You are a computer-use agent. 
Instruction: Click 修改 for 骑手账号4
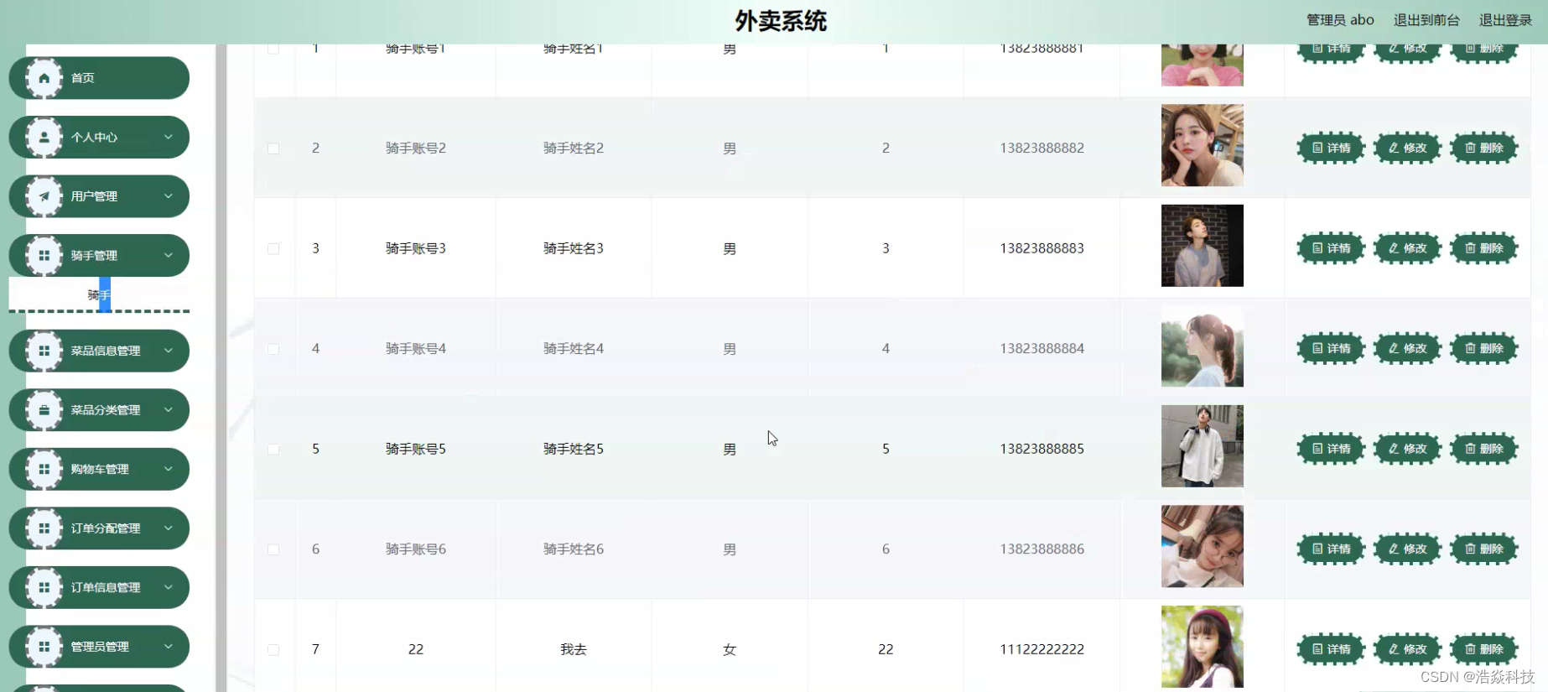point(1407,348)
